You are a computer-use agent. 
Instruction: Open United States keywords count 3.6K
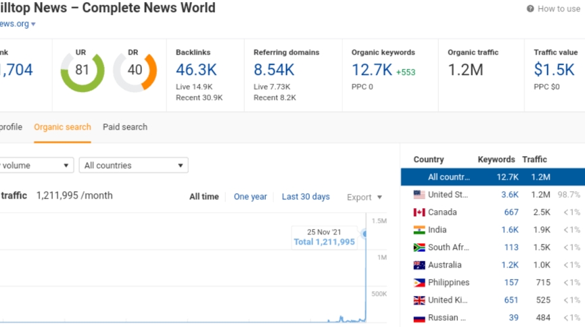click(x=510, y=195)
